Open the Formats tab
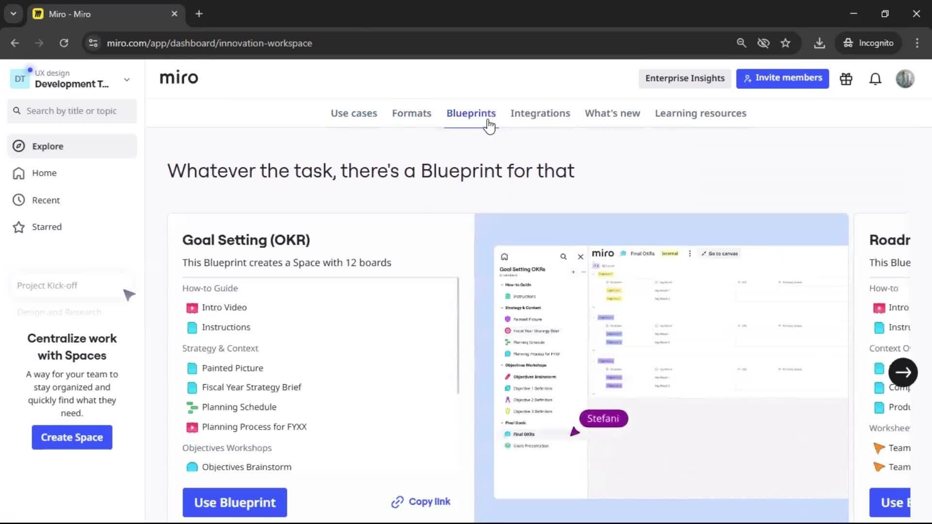 pyautogui.click(x=412, y=113)
